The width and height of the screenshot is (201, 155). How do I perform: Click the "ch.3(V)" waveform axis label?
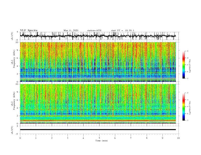(x=12, y=130)
